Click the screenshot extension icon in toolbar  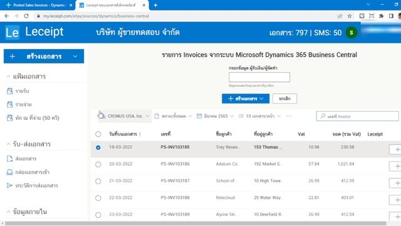372,16
